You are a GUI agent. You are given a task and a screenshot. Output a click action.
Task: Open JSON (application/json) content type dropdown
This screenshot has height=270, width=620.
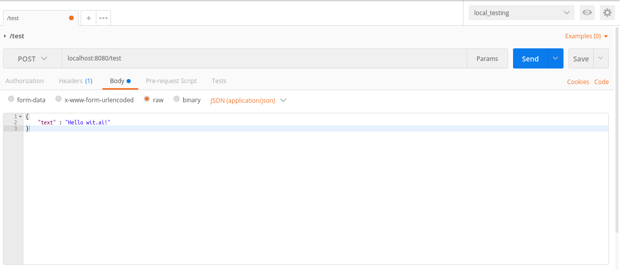point(248,100)
